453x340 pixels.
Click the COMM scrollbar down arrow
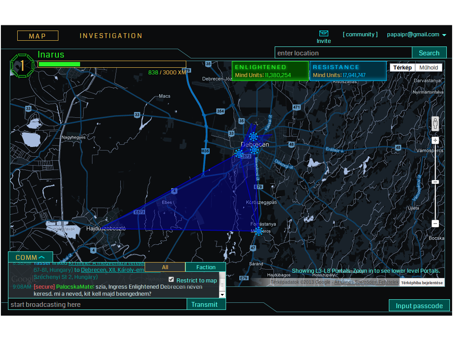pos(222,295)
